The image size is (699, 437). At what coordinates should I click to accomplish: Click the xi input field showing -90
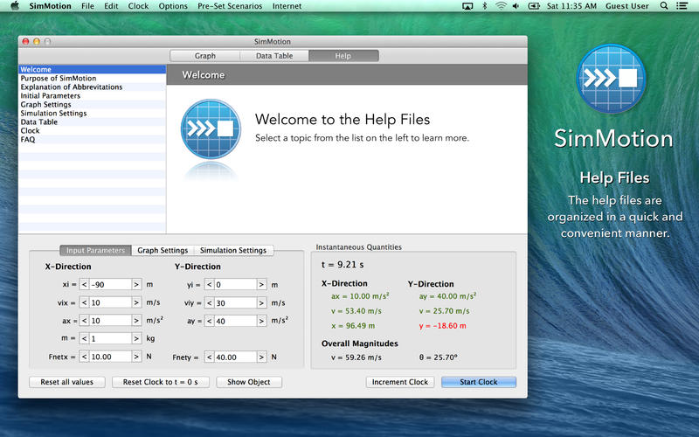[110, 285]
